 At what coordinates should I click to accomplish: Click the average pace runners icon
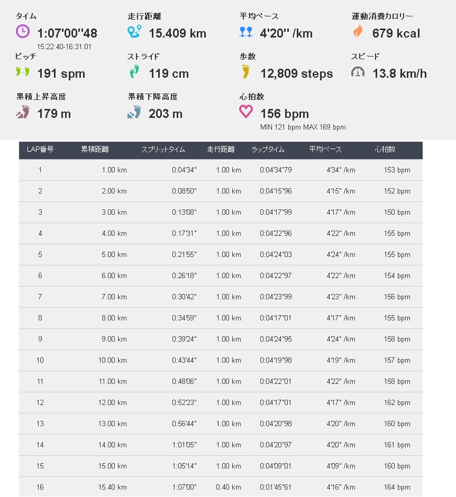(x=246, y=32)
